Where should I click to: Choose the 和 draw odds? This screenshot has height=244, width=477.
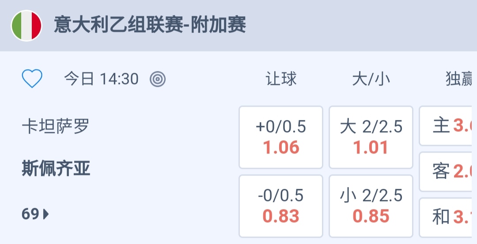coord(448,217)
